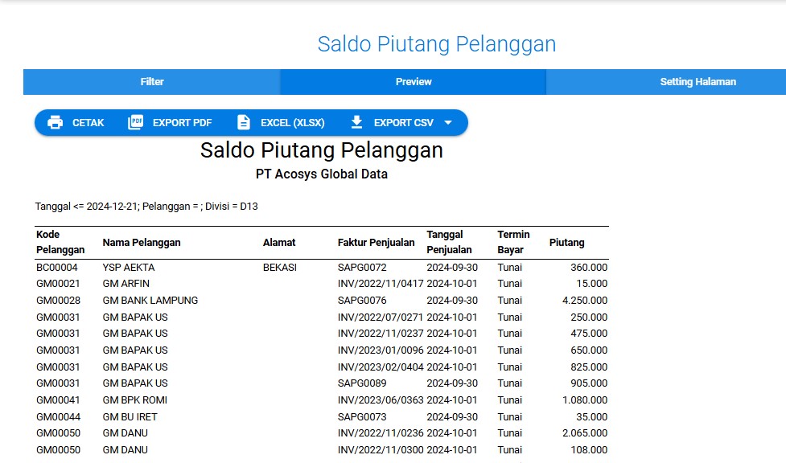Click the Faktur Penjualan column header
Viewport: 786px width, 463px height.
[376, 243]
